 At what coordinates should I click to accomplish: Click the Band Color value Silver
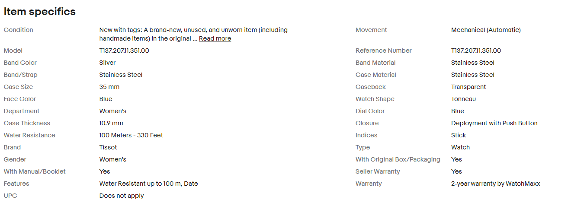click(x=107, y=63)
